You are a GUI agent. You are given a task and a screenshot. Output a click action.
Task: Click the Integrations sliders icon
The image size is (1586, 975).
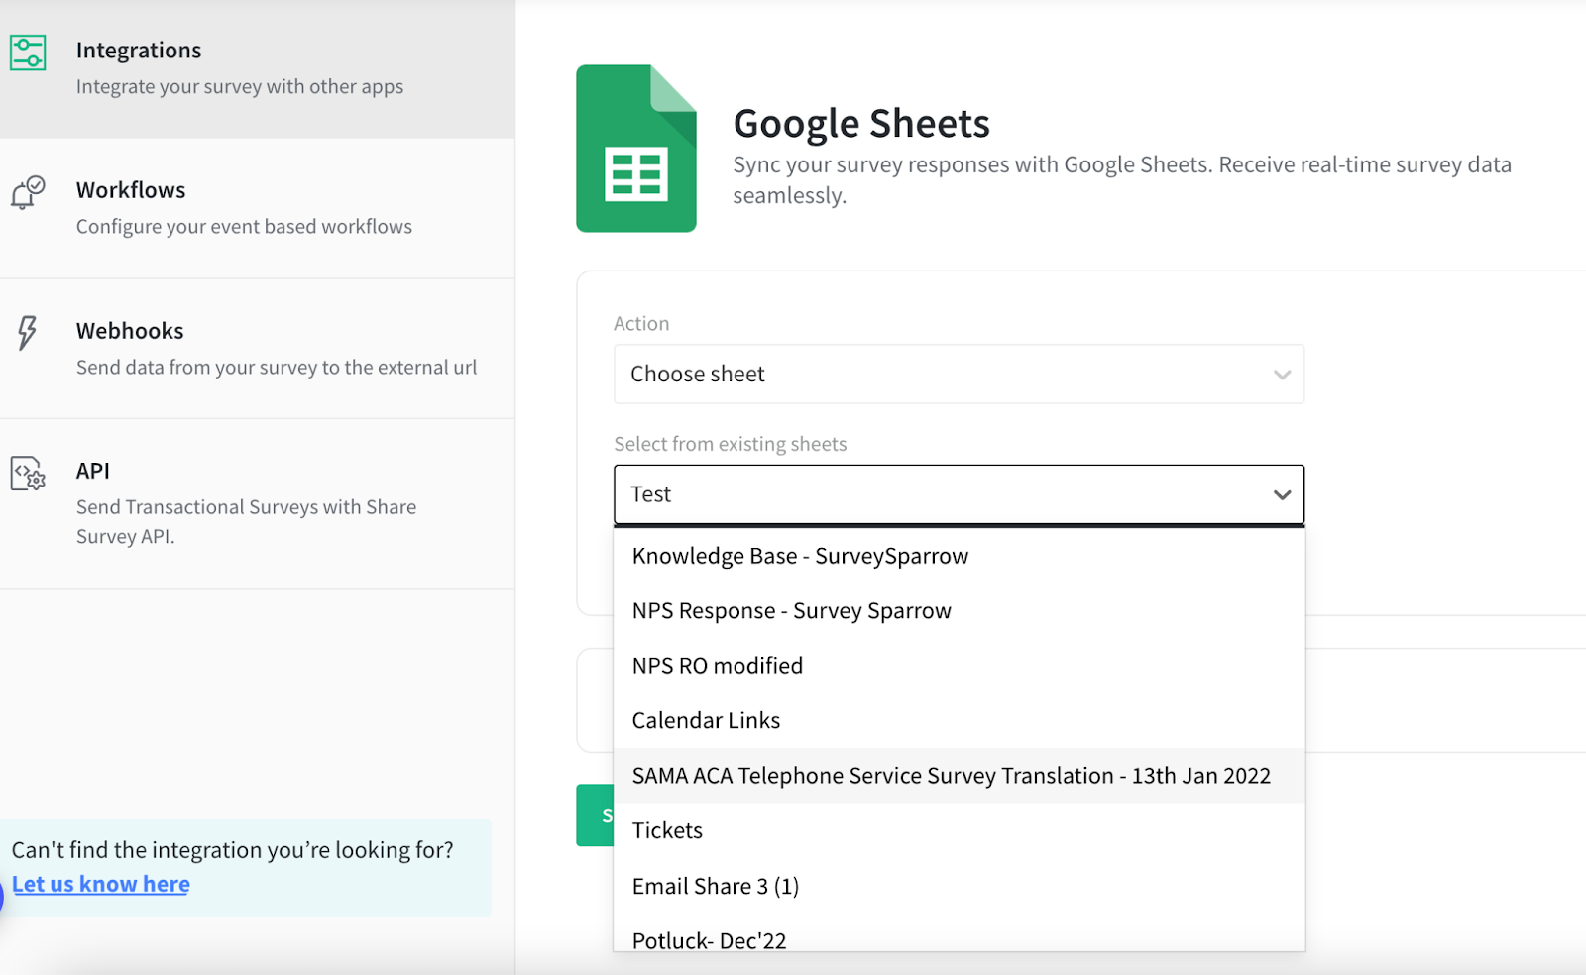click(28, 53)
